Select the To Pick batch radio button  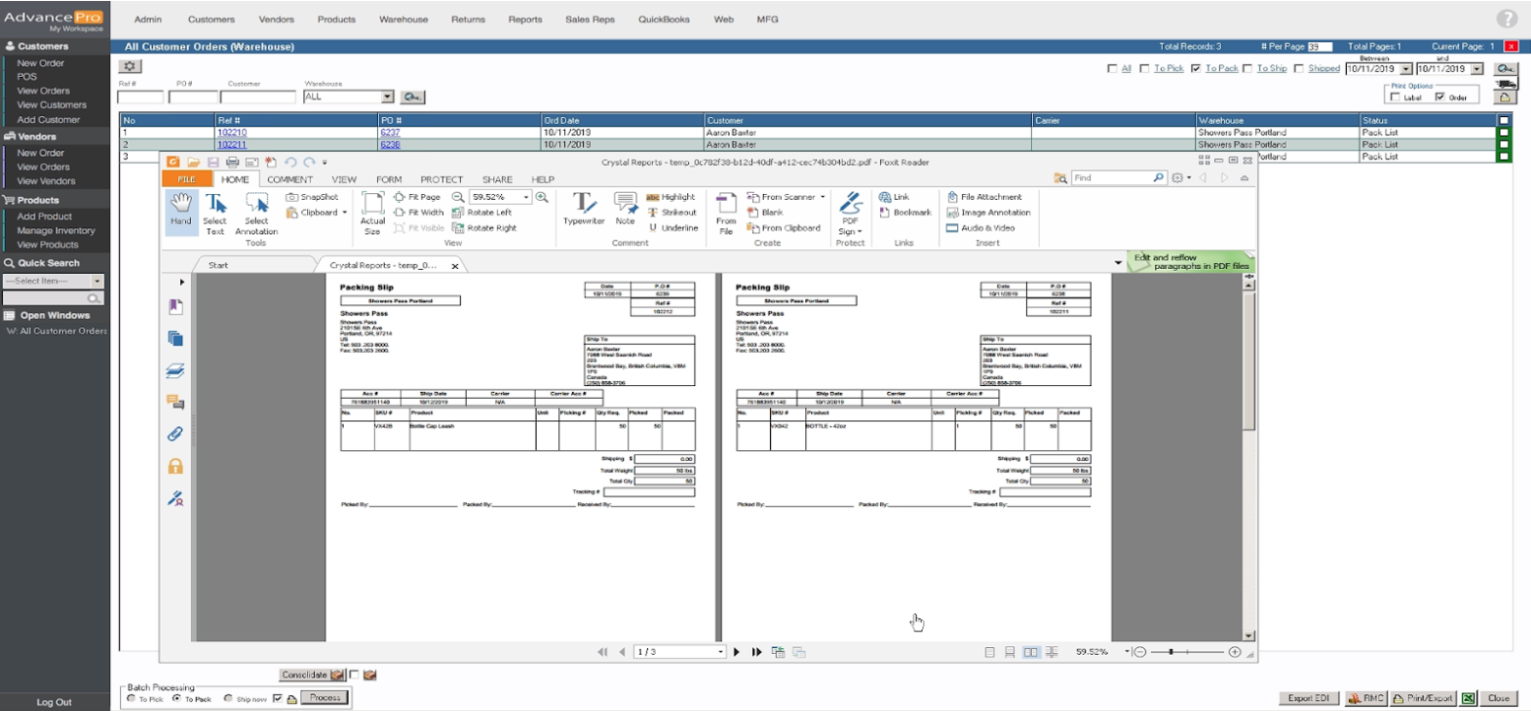[131, 698]
